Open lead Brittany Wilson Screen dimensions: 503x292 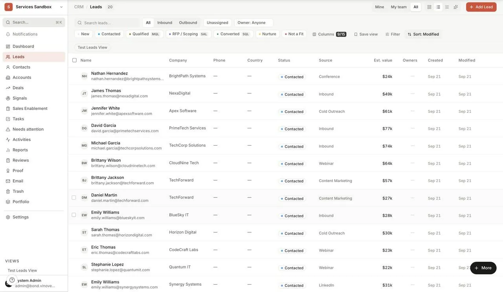(x=106, y=160)
